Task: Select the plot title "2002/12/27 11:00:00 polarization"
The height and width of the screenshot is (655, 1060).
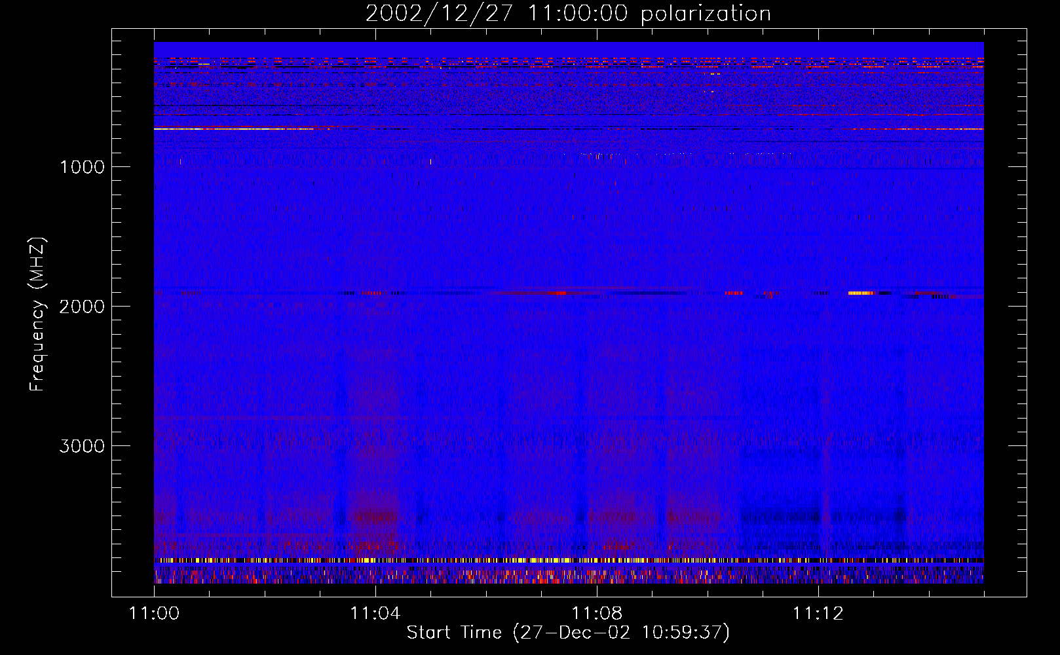Action: [x=568, y=14]
